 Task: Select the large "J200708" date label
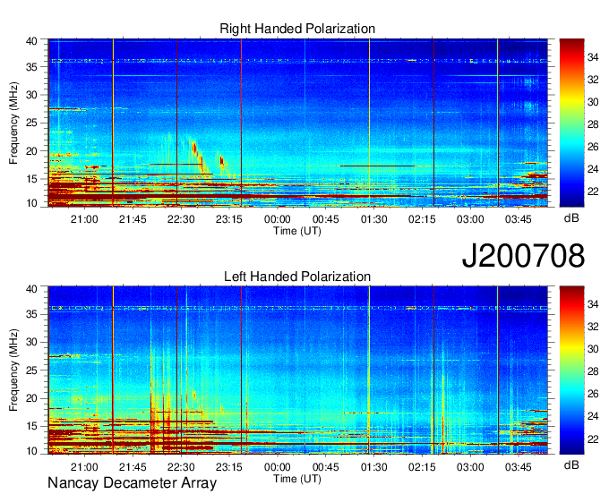pyautogui.click(x=523, y=256)
